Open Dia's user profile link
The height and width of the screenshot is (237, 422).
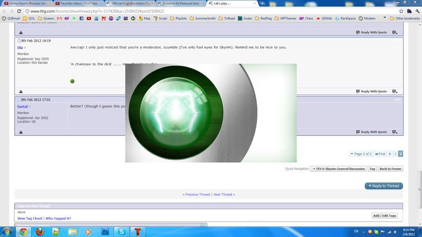point(20,47)
